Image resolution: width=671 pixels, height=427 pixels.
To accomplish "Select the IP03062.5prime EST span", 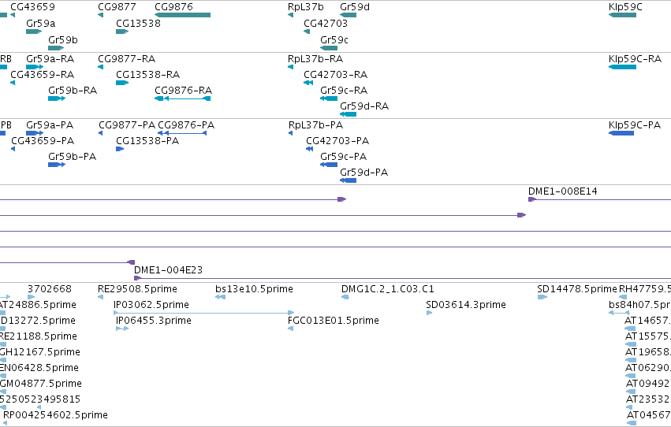I will click(203, 313).
